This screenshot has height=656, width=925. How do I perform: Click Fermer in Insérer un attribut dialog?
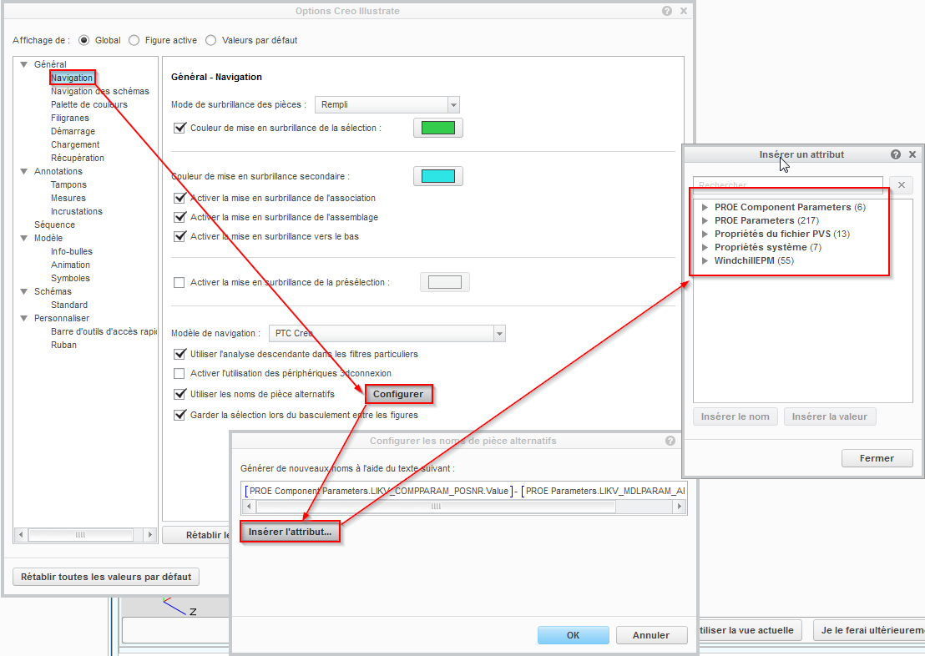[x=877, y=458]
